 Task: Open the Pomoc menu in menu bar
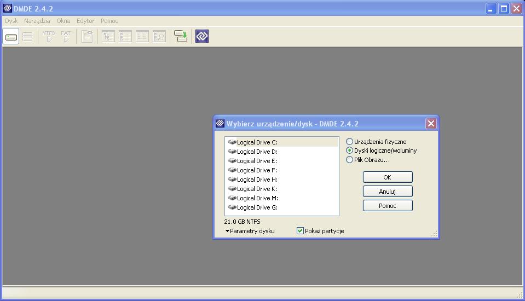(109, 21)
